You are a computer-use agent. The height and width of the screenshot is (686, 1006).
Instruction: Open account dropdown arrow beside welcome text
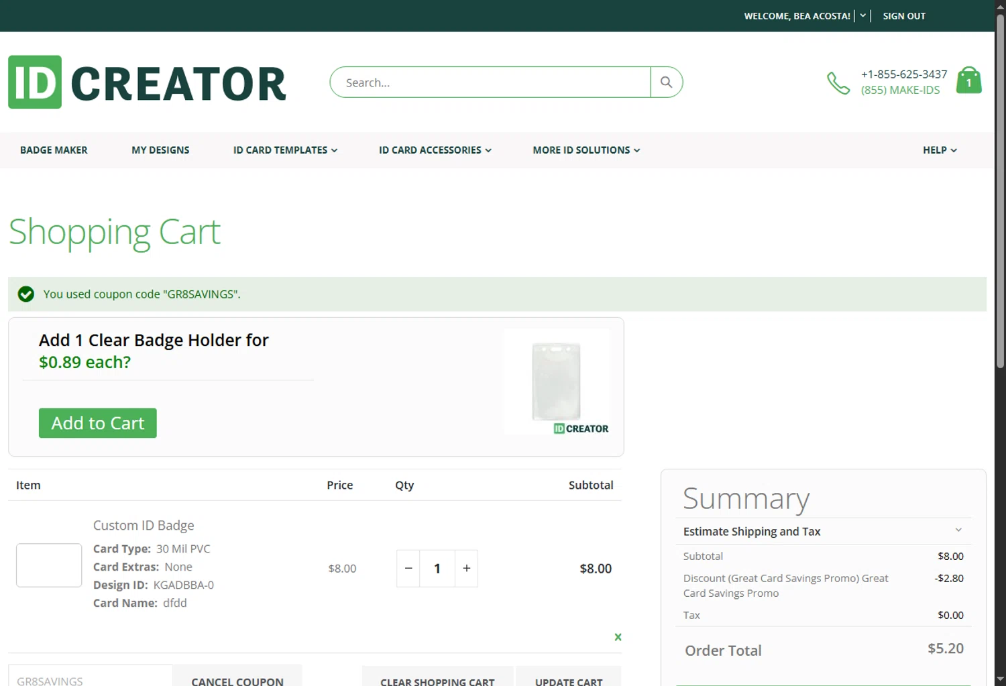[x=862, y=15]
